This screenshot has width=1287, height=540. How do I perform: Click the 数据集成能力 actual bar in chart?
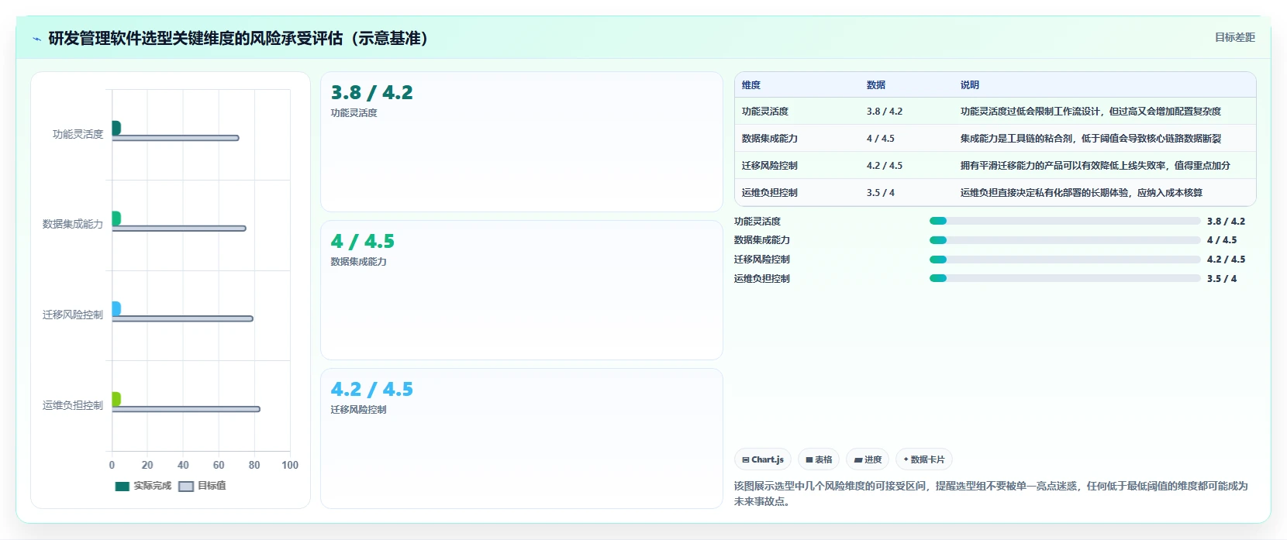[x=116, y=218]
